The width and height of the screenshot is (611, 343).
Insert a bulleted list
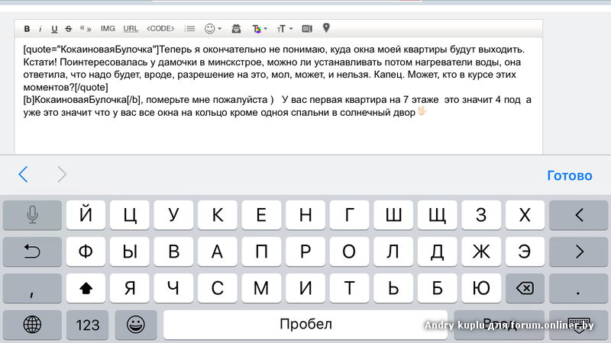[x=189, y=29]
